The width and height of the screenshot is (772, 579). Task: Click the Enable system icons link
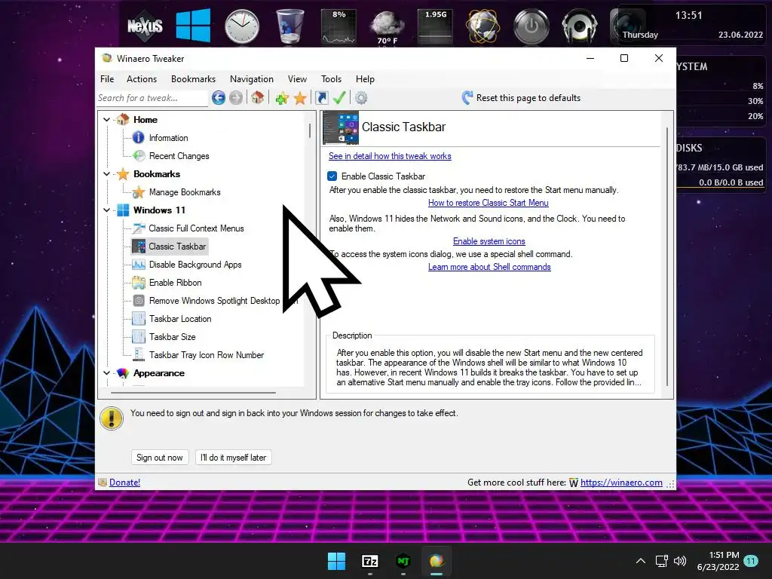(489, 241)
